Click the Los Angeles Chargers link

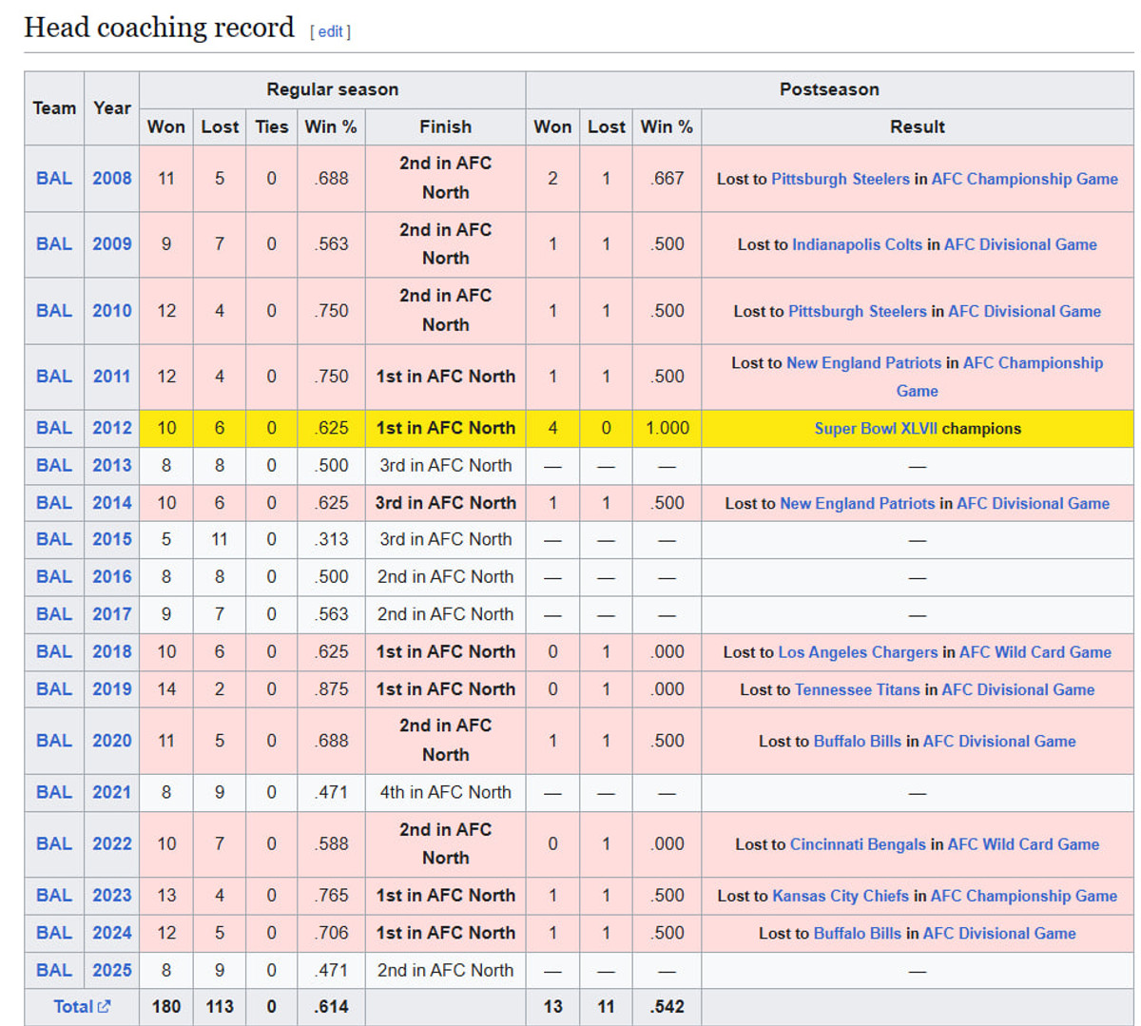858,652
